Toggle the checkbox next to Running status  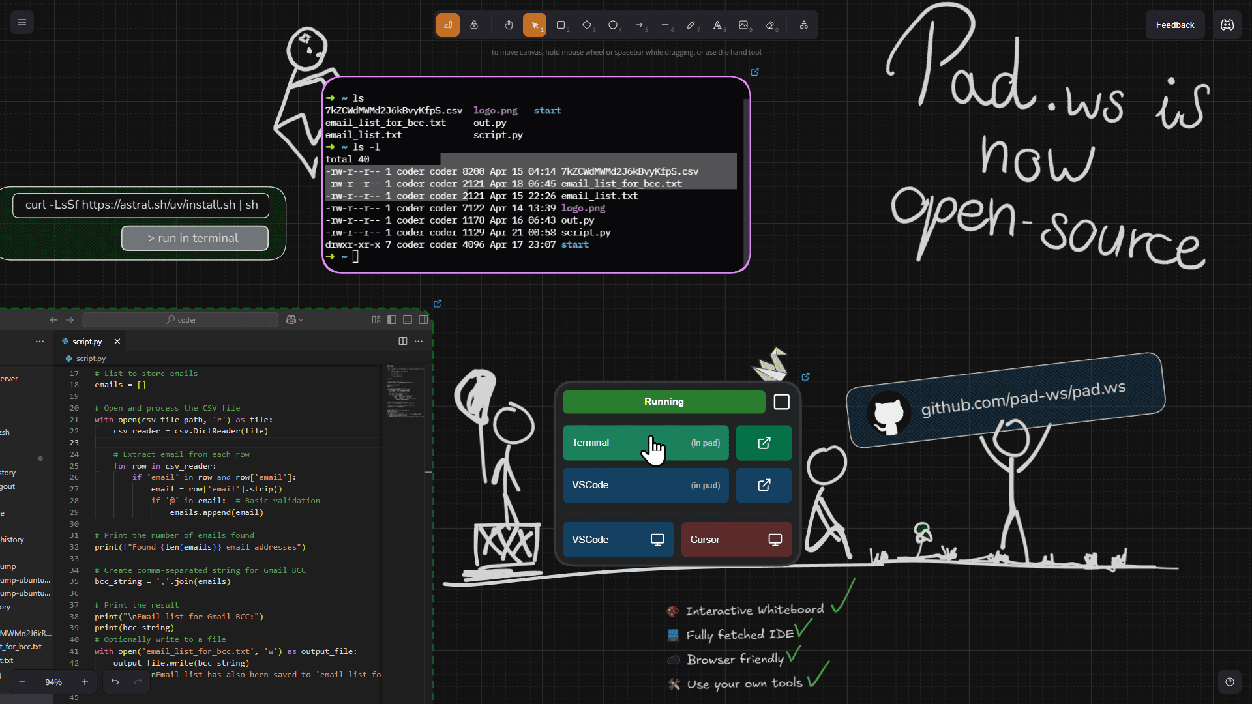(x=781, y=402)
